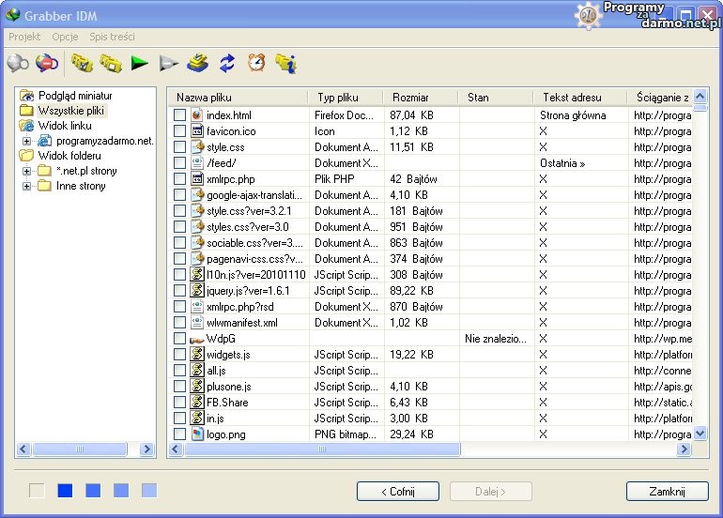Check the box for index.html

tap(179, 115)
